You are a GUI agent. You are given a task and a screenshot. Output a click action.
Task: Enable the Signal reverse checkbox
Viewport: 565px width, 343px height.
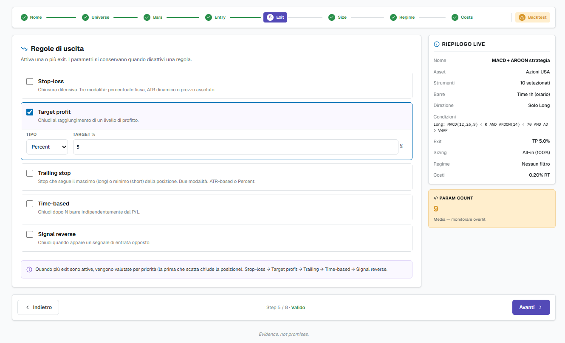point(30,234)
